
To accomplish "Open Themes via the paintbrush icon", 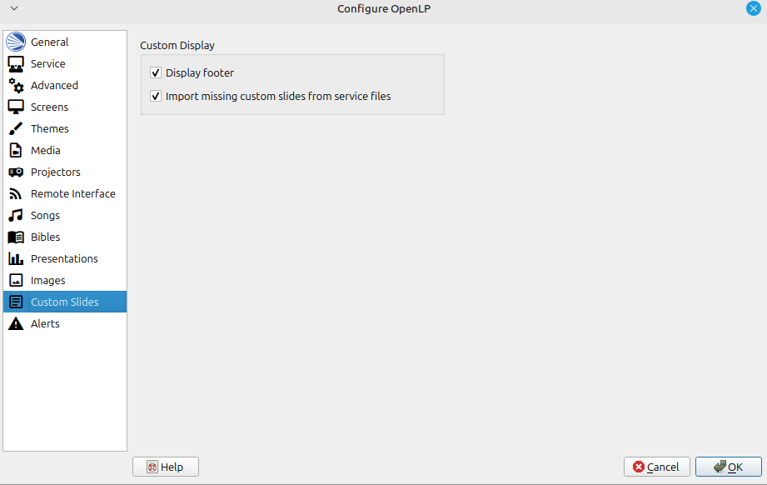I will coord(16,129).
